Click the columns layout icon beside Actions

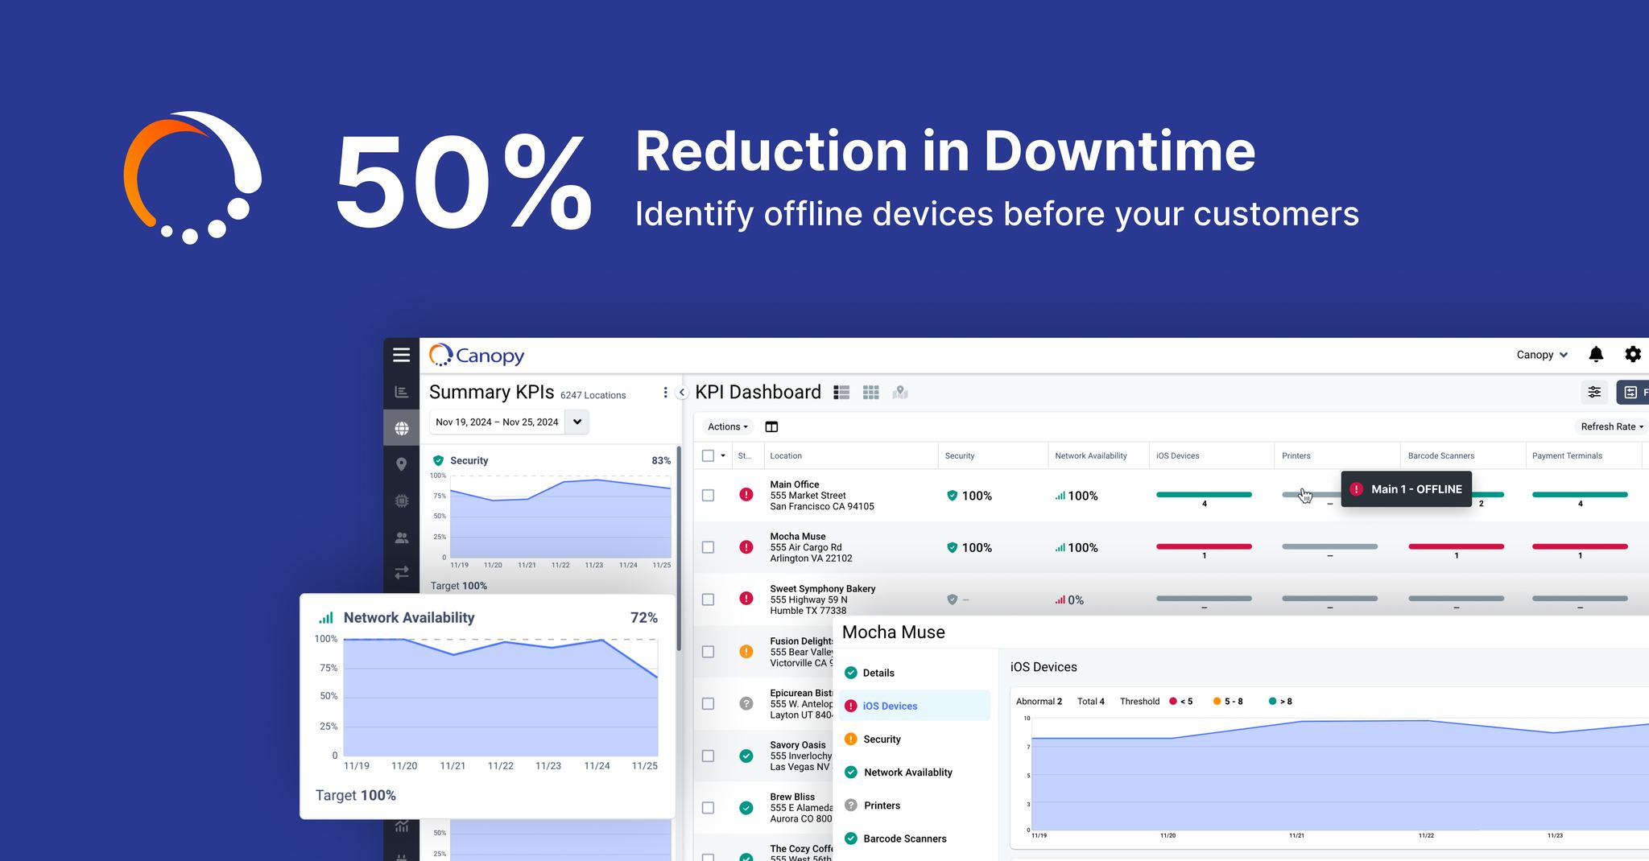771,426
